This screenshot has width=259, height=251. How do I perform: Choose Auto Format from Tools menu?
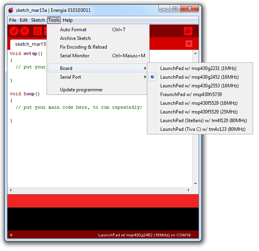pos(98,30)
